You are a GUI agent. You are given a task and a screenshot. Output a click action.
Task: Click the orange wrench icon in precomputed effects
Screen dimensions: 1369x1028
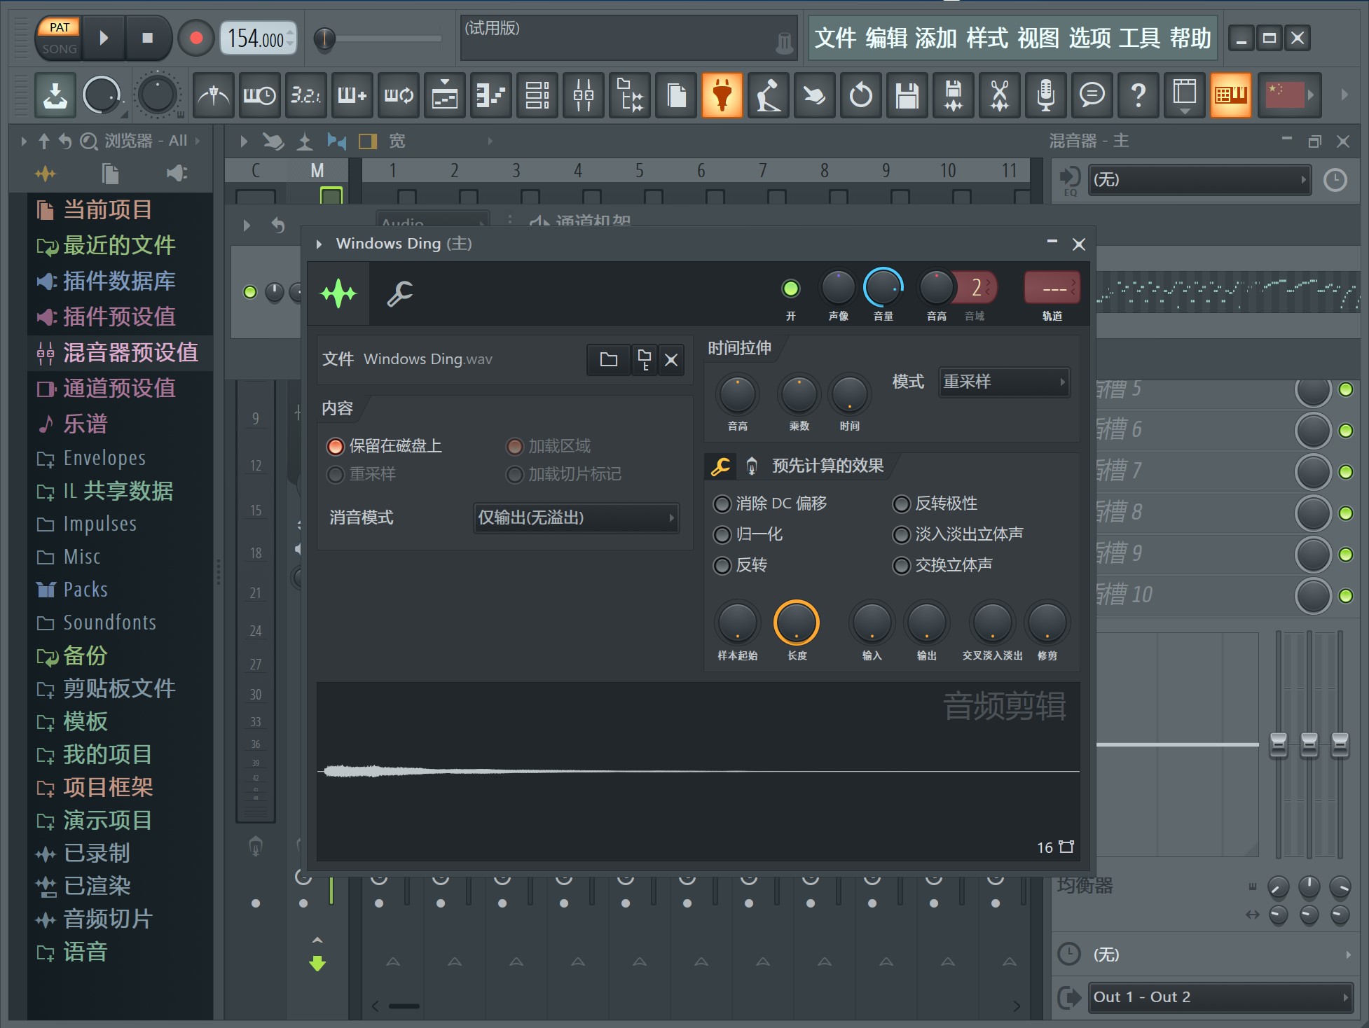click(720, 466)
